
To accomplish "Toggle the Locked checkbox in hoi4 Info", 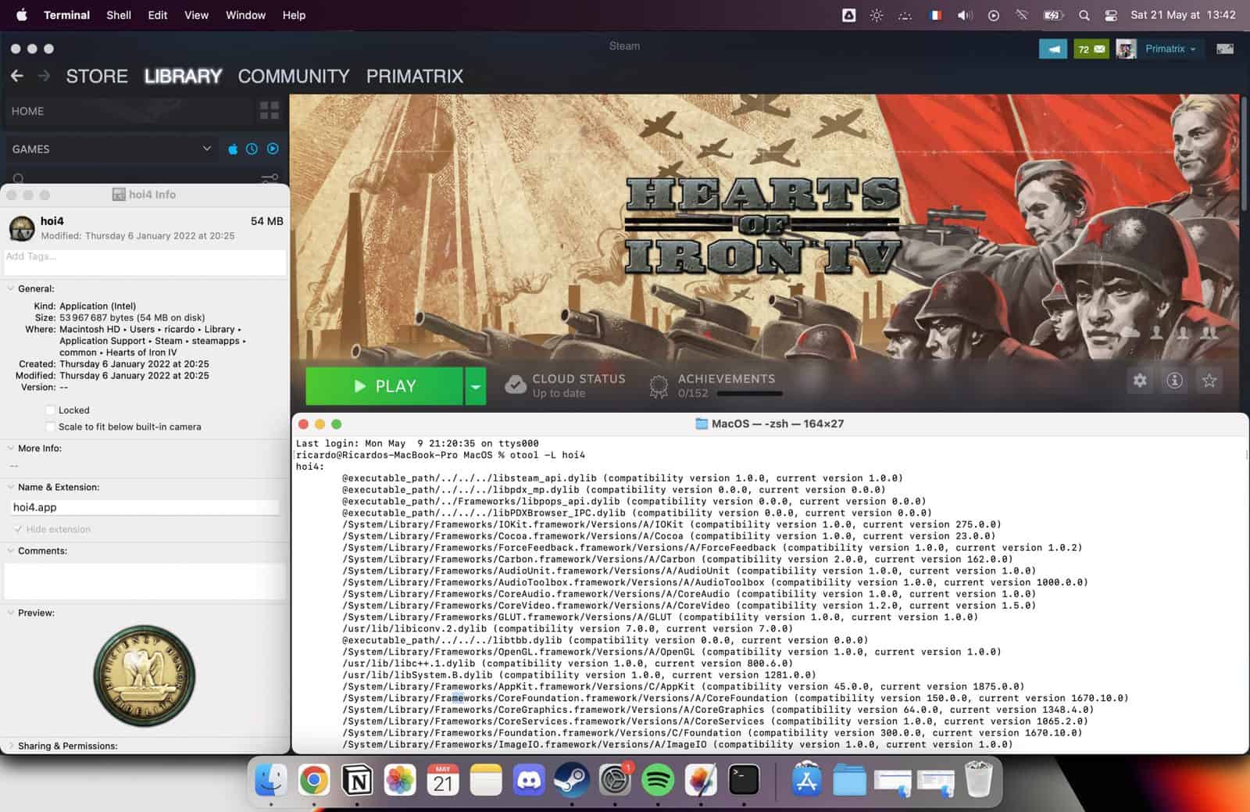I will click(x=50, y=410).
